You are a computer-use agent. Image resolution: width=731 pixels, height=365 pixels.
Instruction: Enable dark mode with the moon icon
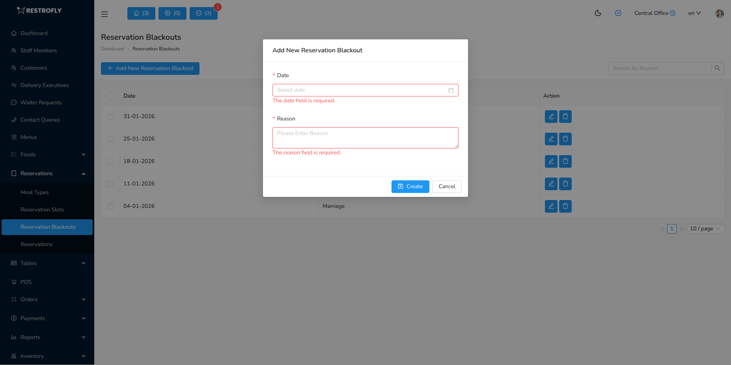tap(598, 13)
